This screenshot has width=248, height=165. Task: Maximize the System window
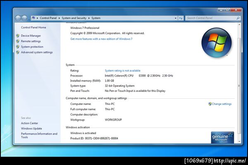click(227, 10)
